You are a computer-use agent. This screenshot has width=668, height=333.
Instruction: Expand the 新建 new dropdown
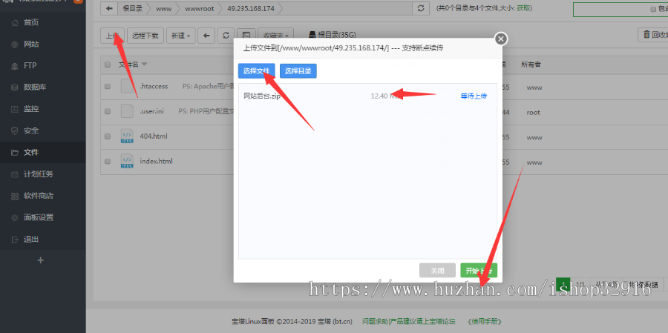[x=180, y=36]
